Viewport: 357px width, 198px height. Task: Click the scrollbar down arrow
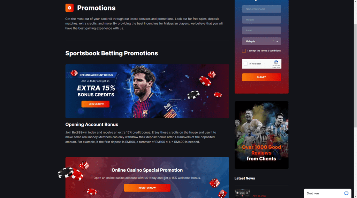coord(355,196)
